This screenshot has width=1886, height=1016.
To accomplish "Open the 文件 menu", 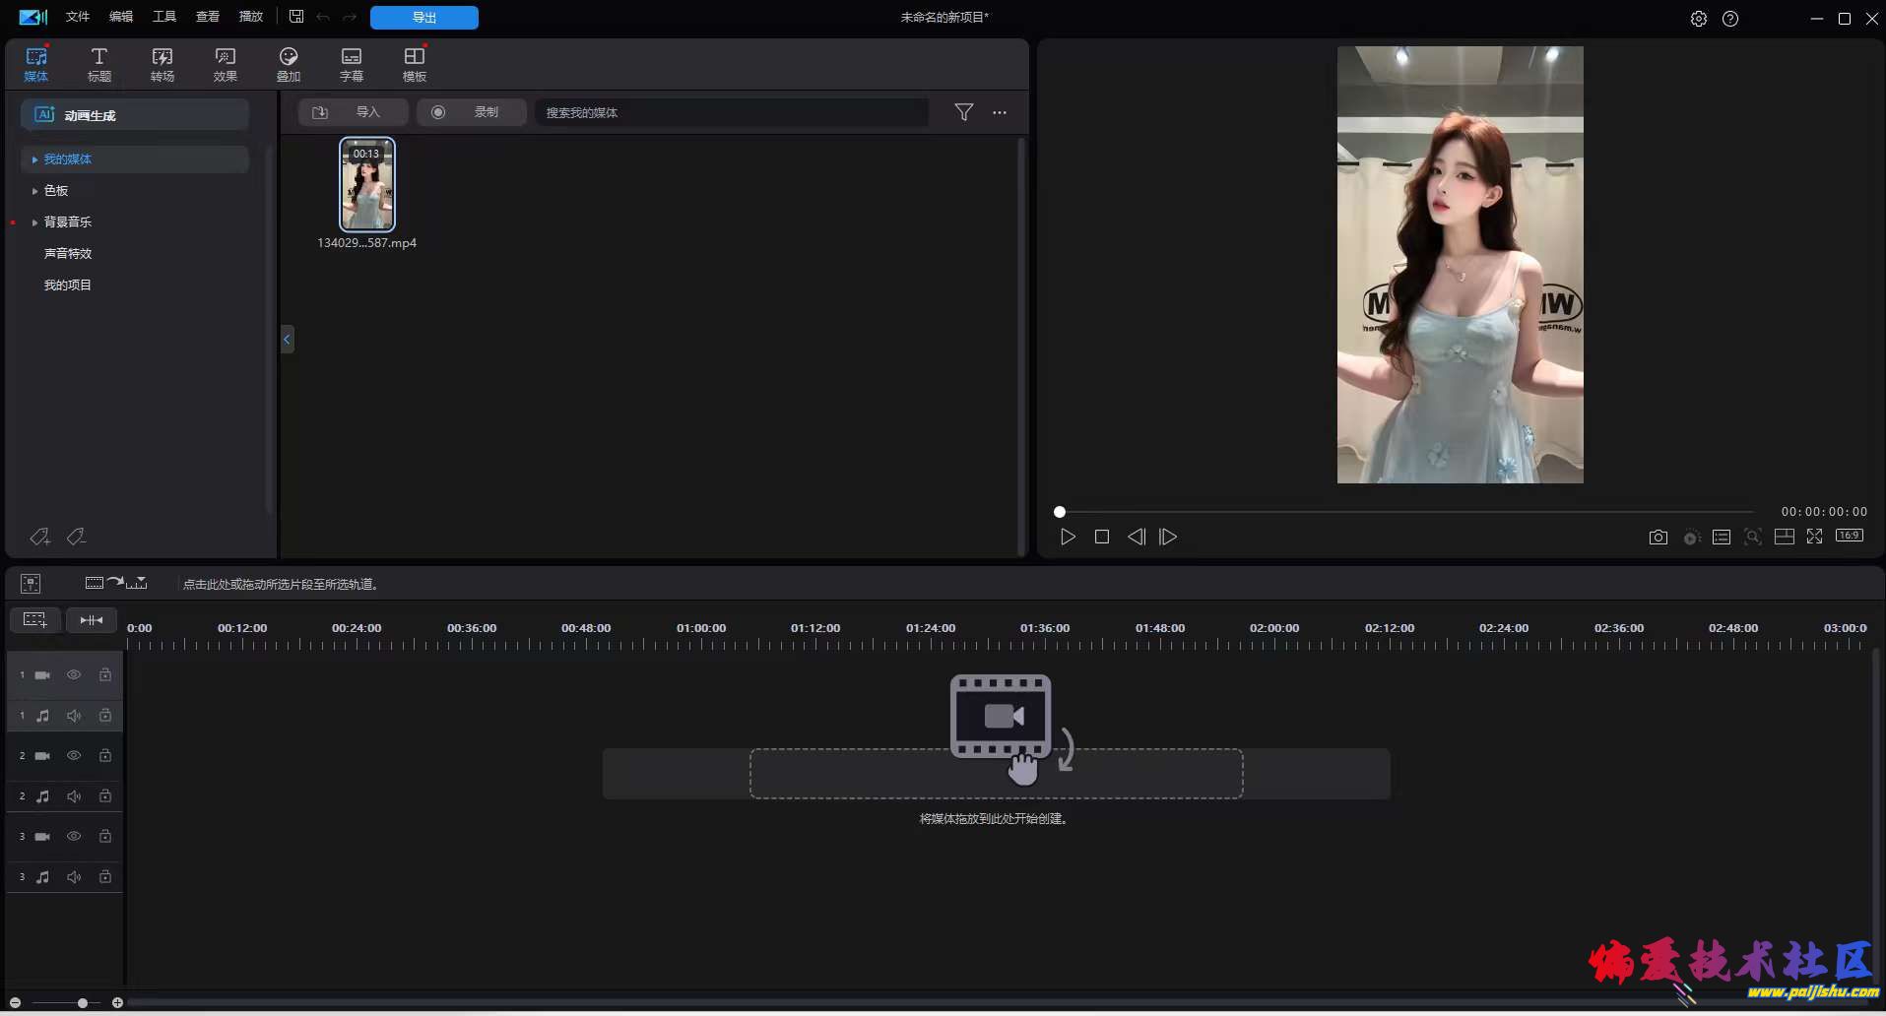I will [78, 17].
